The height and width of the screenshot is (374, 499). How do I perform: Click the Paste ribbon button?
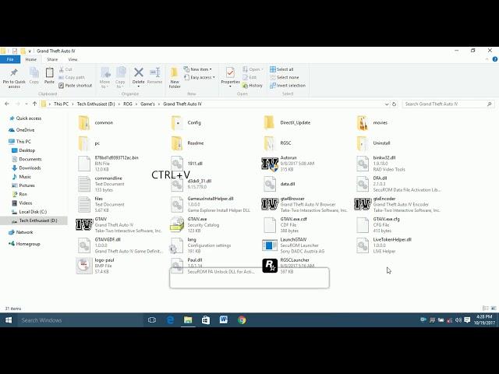49,76
